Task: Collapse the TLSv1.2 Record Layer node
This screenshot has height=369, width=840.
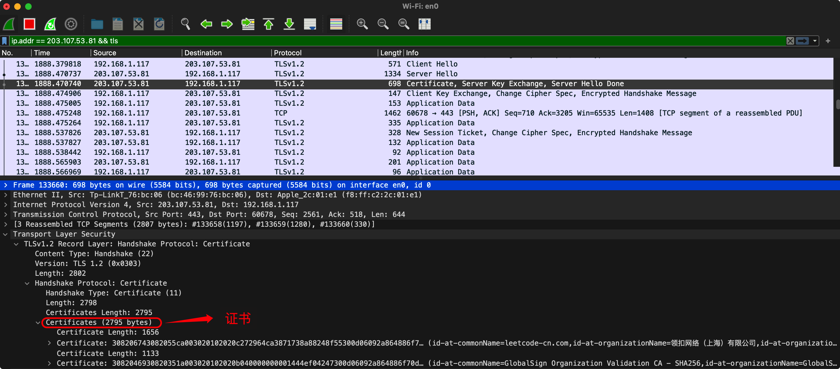Action: pos(16,244)
